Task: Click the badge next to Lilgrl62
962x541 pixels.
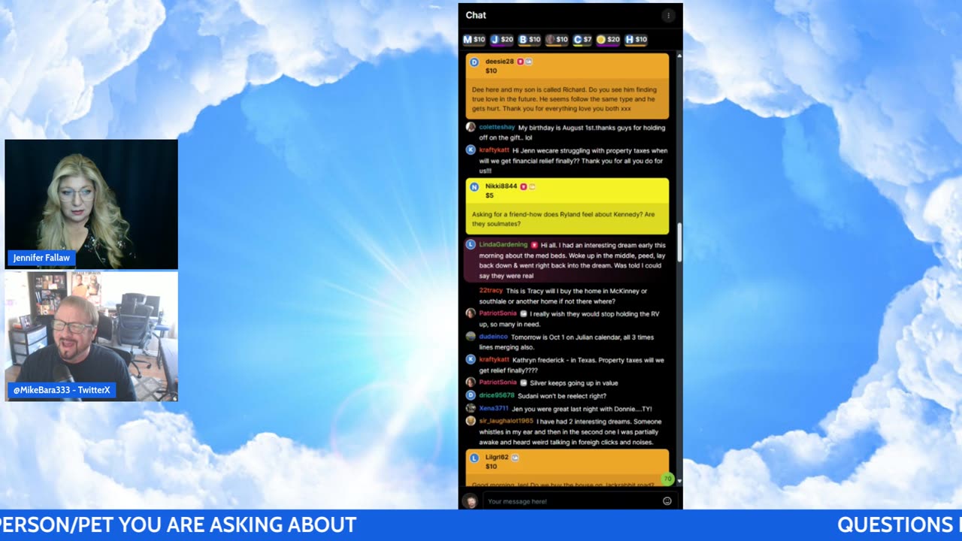Action: point(515,458)
